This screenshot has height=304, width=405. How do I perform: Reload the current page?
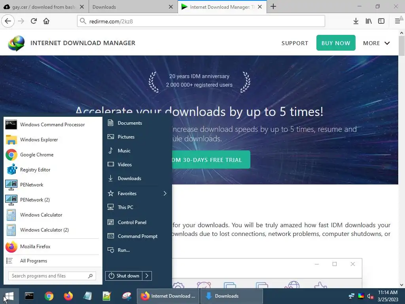[x=34, y=21]
